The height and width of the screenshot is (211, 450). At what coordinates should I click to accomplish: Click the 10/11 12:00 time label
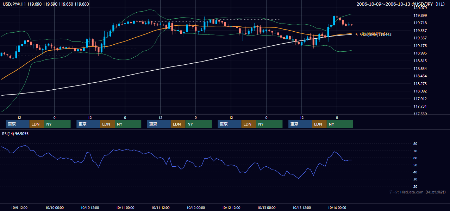click(x=161, y=207)
